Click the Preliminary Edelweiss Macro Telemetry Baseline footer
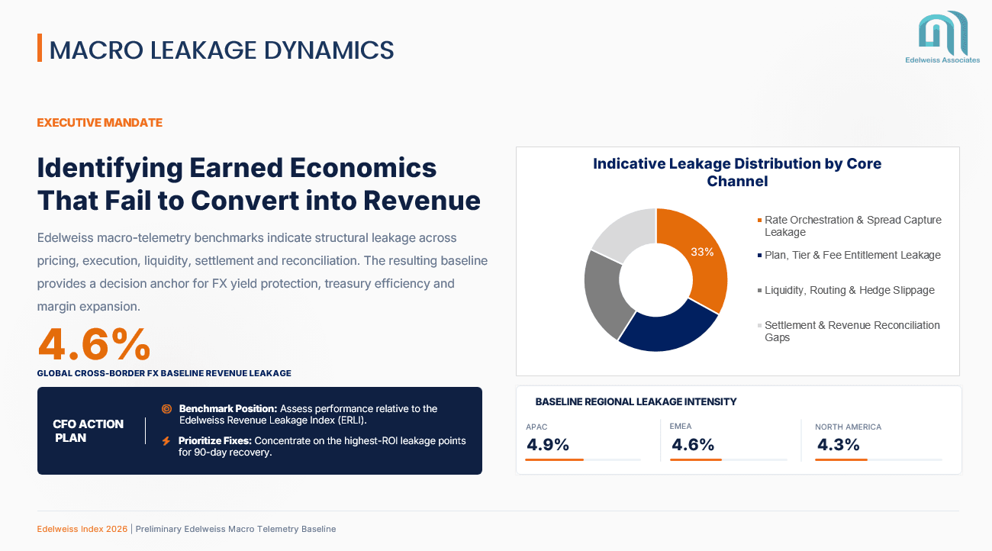Viewport: 992px width, 551px height. 236,529
